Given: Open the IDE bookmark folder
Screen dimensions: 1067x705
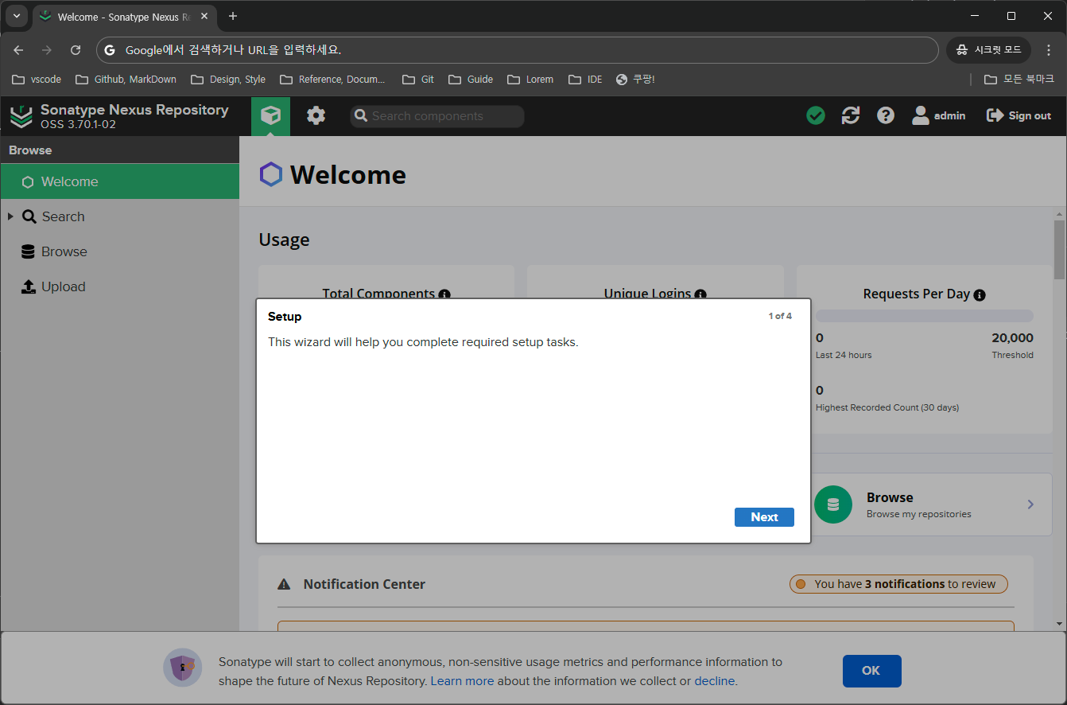Looking at the screenshot, I should click(x=585, y=80).
